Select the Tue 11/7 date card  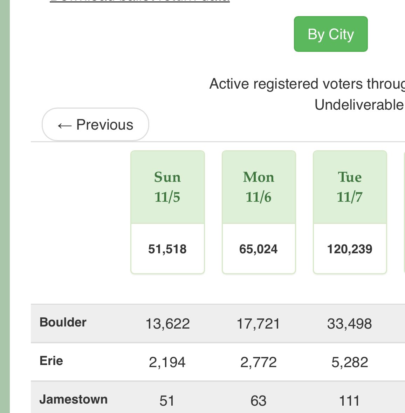(350, 212)
